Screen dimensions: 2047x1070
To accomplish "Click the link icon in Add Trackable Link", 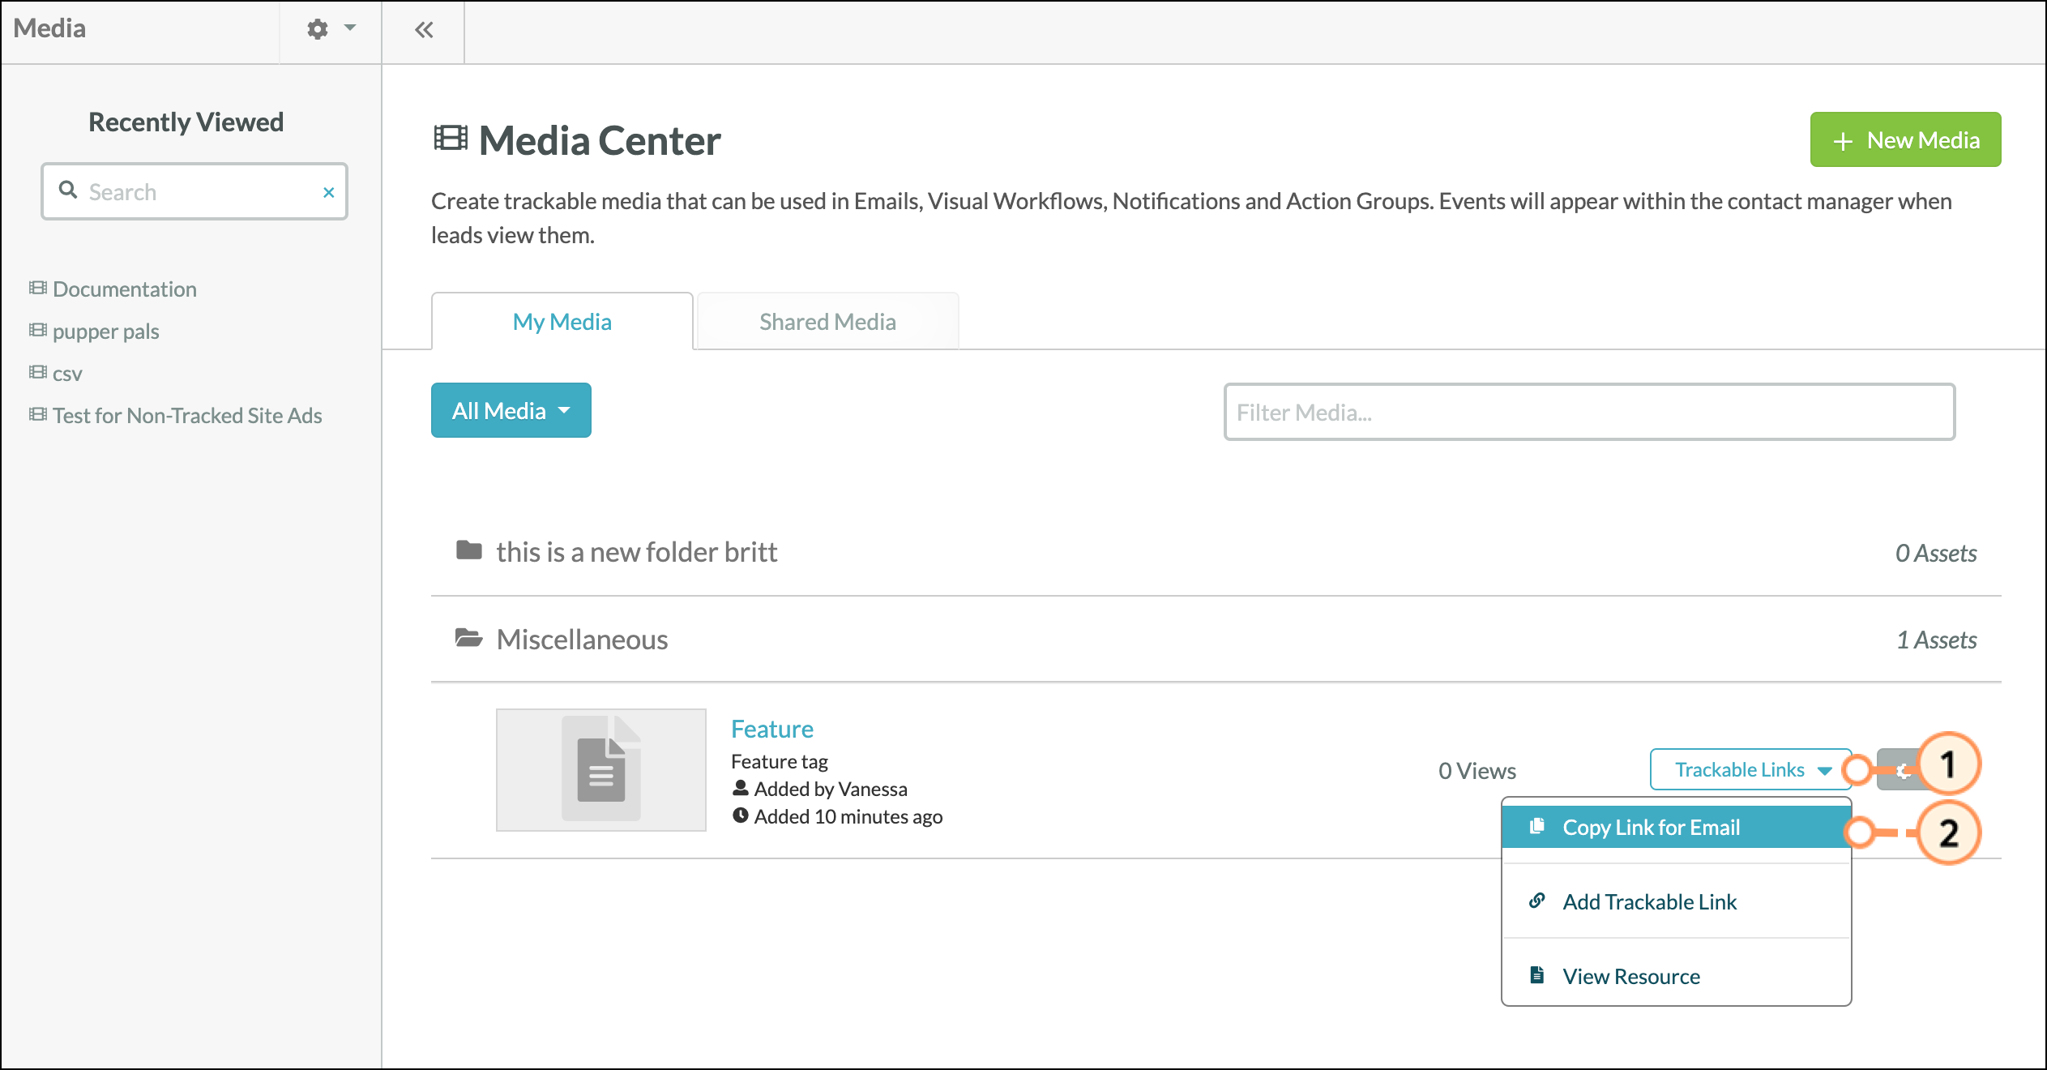I will (x=1536, y=901).
